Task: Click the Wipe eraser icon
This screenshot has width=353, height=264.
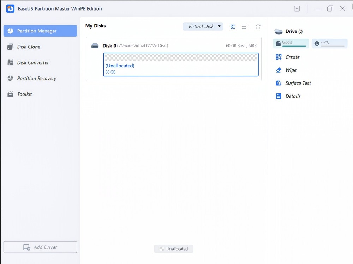Action: 279,70
